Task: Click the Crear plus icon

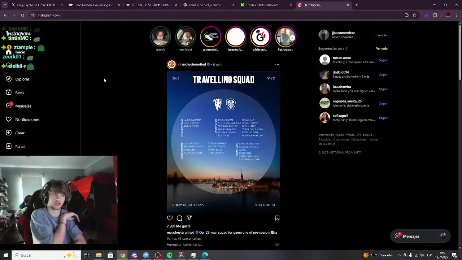Action: [x=9, y=133]
